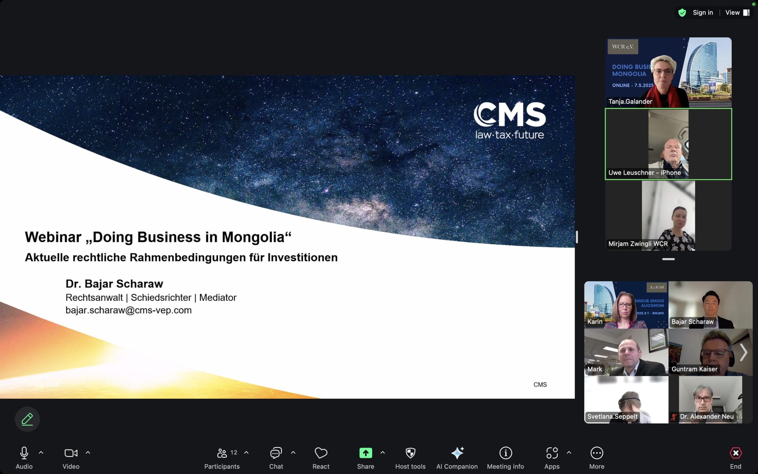Viewport: 758px width, 474px height.
Task: Click the Share screen icon
Action: pyautogui.click(x=366, y=453)
